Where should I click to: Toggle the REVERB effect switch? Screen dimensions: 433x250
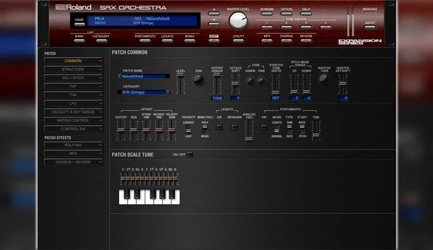pyautogui.click(x=306, y=40)
